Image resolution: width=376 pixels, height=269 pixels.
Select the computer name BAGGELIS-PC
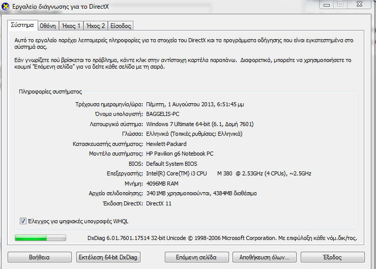click(x=163, y=114)
